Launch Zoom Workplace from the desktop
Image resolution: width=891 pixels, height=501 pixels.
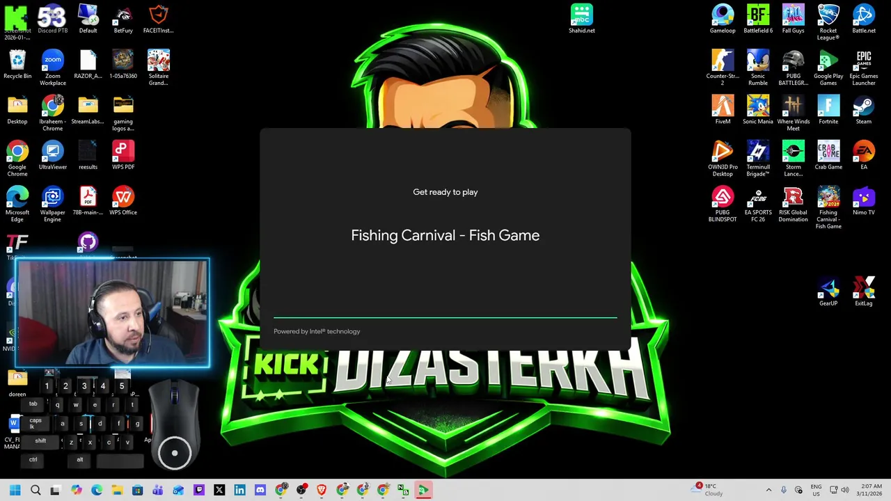click(x=52, y=67)
